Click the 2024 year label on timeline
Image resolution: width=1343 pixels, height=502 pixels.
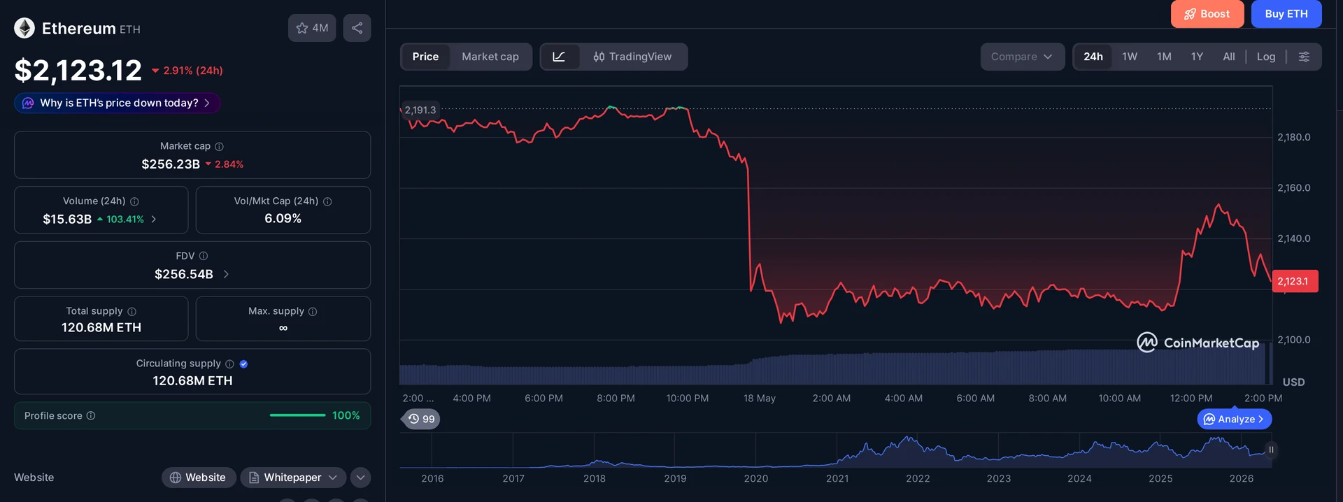(1079, 478)
